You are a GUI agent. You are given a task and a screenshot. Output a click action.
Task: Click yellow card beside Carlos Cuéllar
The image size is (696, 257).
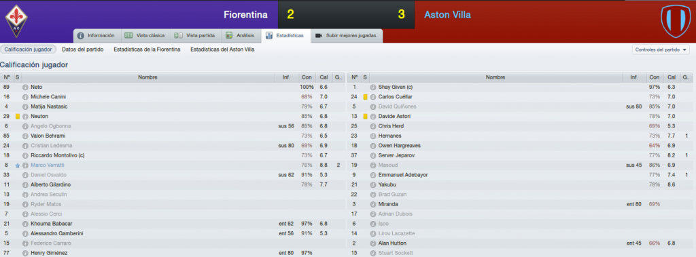(x=365, y=97)
